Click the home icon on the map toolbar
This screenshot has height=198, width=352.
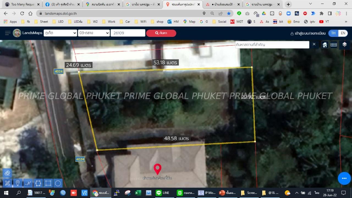point(325,45)
